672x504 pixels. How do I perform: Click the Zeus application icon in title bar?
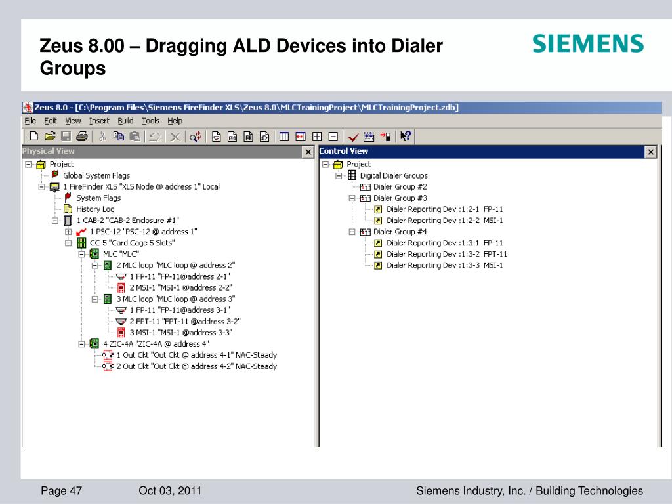coord(28,107)
